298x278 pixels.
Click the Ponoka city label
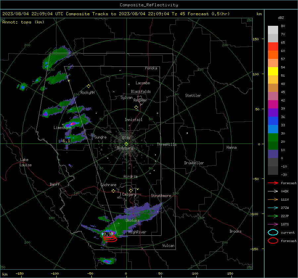tap(151, 68)
